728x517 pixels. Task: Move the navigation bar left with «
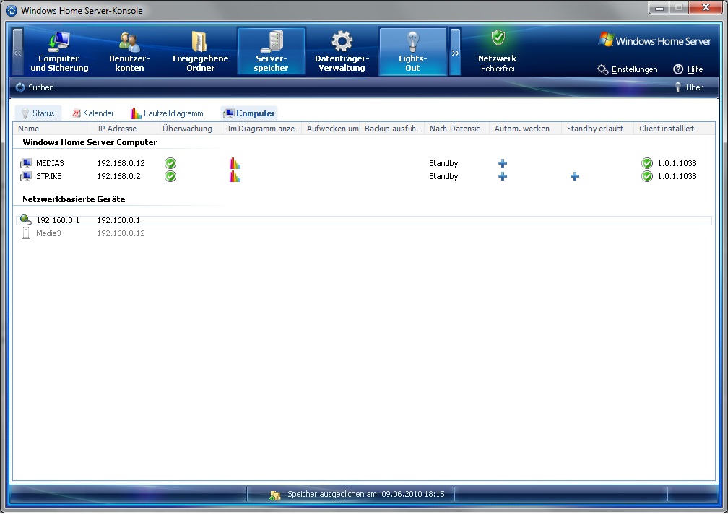pos(17,51)
